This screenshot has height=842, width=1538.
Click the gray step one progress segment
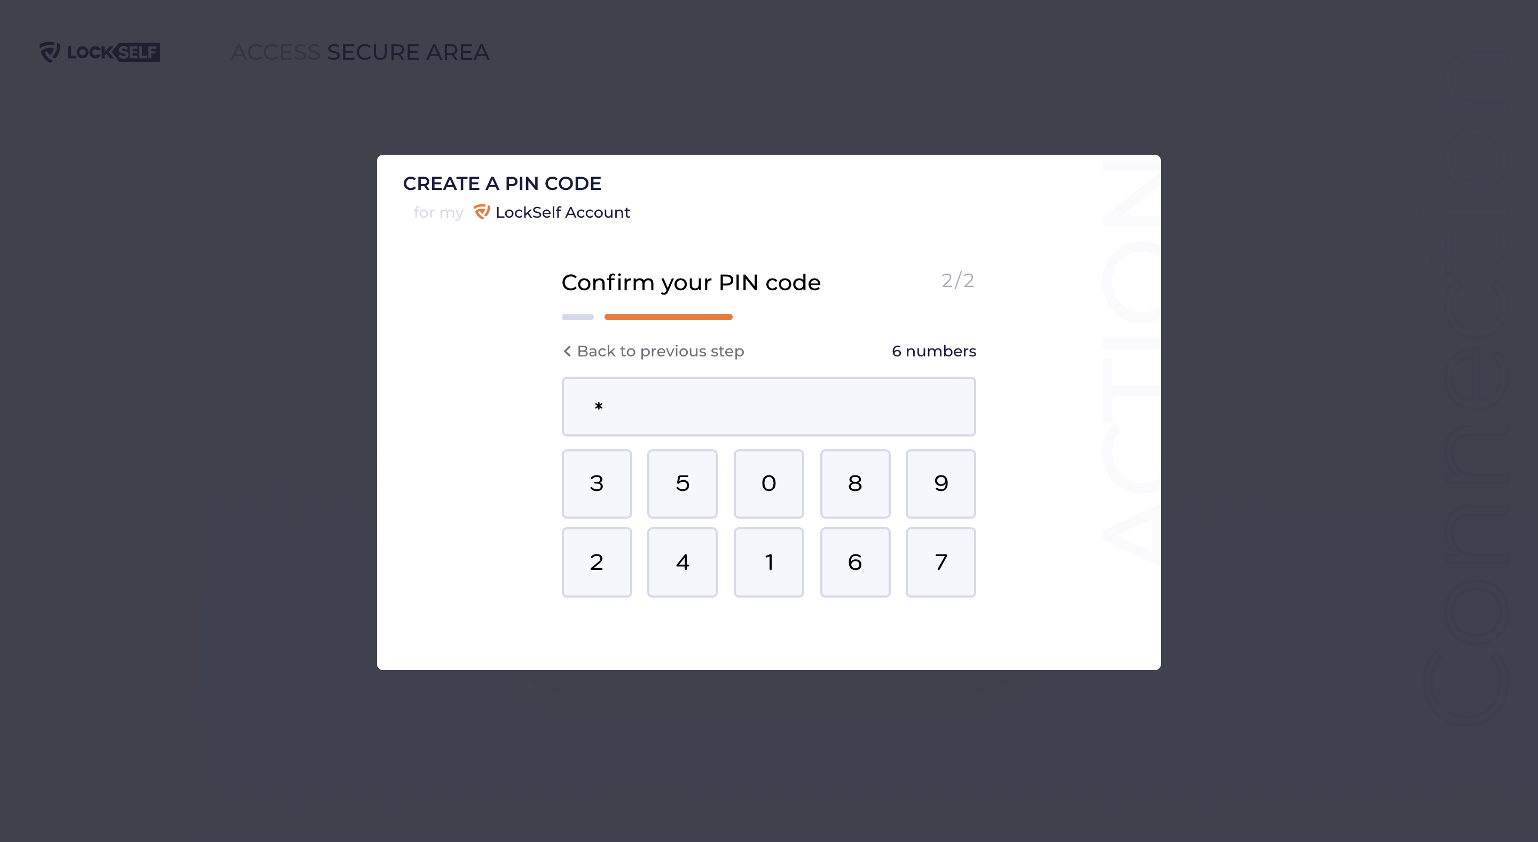click(577, 317)
